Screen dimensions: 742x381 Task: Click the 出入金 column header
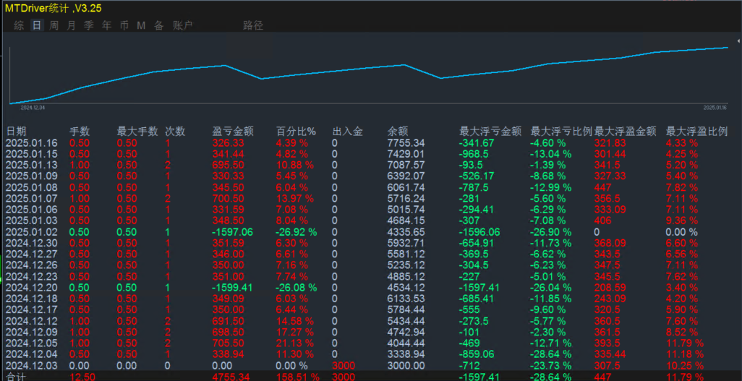(347, 131)
